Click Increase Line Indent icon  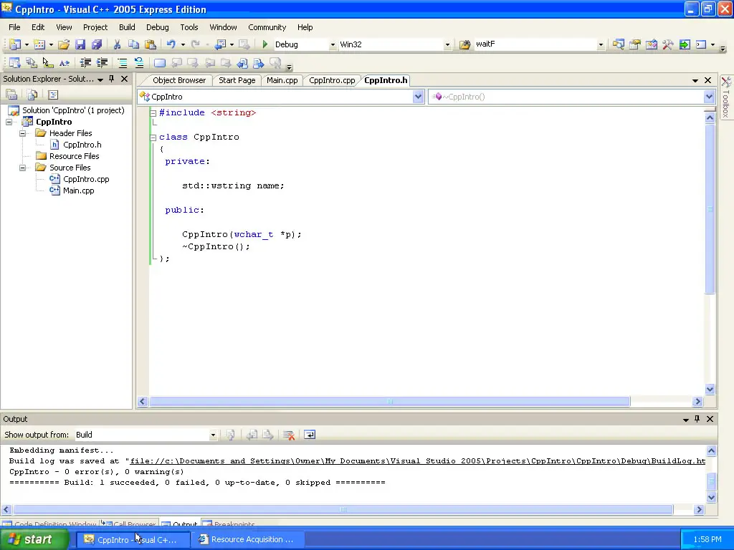click(102, 63)
